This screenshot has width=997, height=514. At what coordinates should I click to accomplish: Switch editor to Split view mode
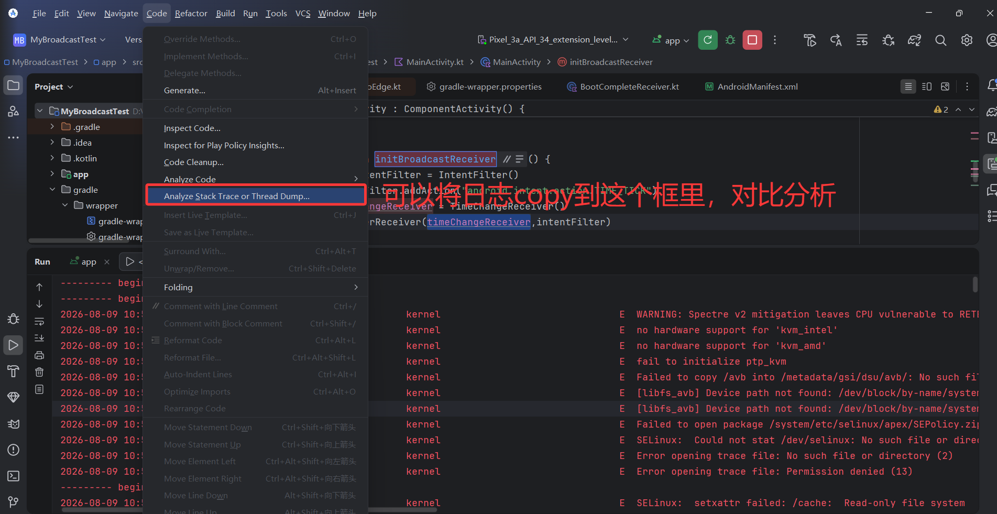pyautogui.click(x=927, y=86)
